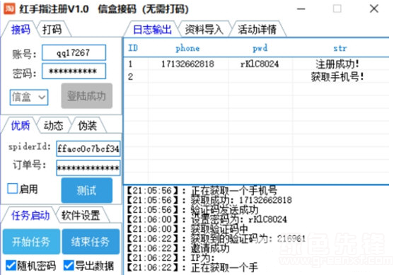Open the 活动详情 tab
Image resolution: width=399 pixels, height=275 pixels.
(257, 29)
